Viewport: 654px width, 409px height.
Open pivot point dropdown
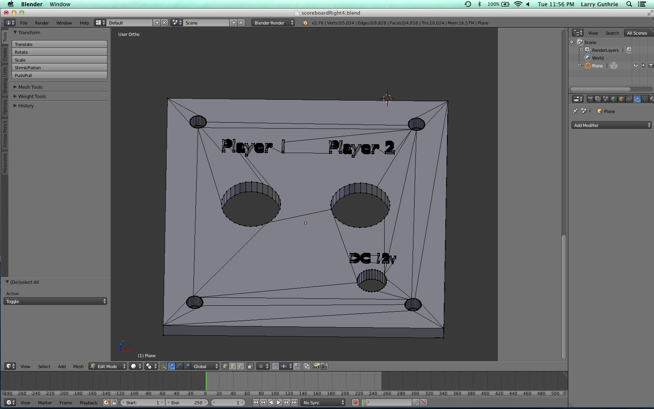[151, 366]
